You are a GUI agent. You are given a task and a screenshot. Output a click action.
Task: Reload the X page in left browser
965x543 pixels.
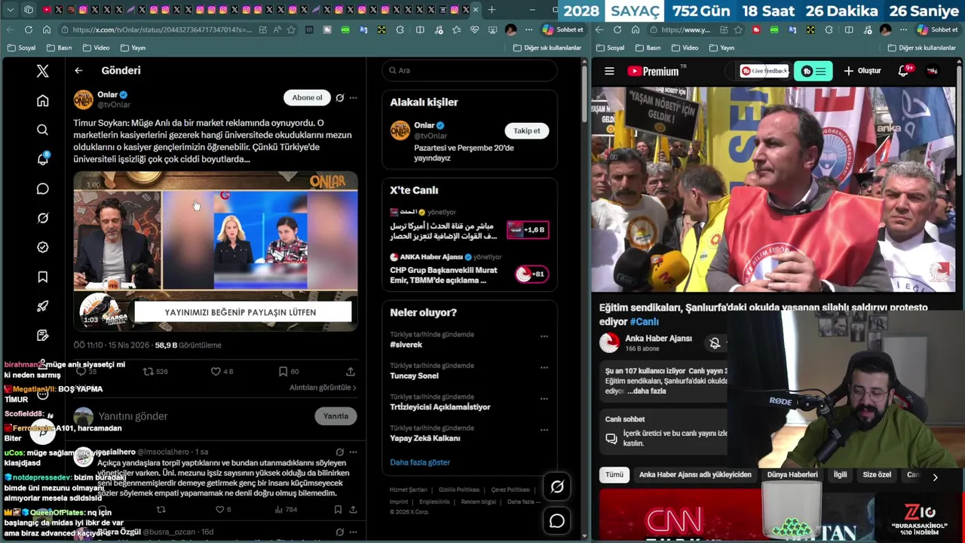click(28, 29)
